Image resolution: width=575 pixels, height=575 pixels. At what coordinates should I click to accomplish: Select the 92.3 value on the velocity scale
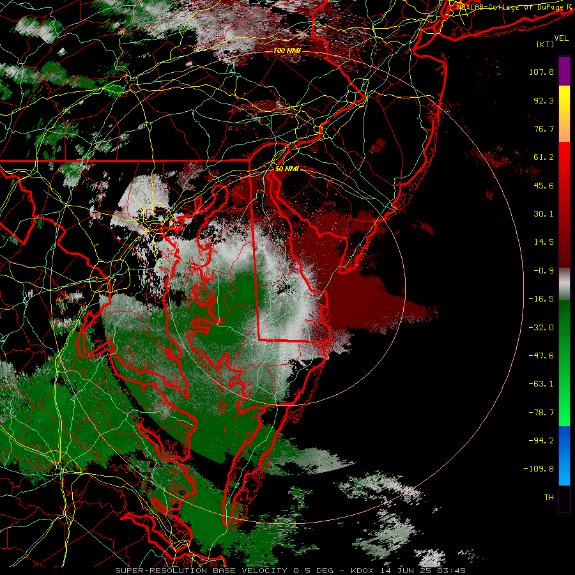point(544,100)
